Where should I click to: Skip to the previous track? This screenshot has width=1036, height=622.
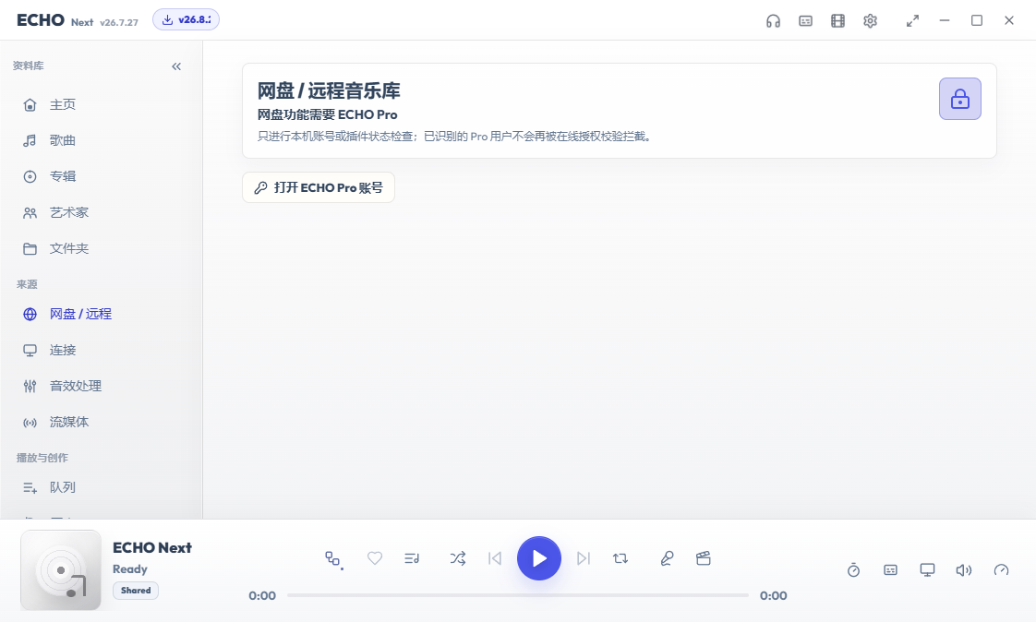click(x=494, y=558)
